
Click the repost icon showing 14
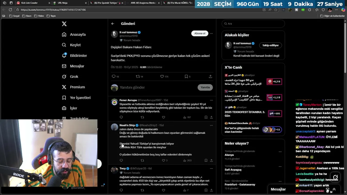coord(138,76)
